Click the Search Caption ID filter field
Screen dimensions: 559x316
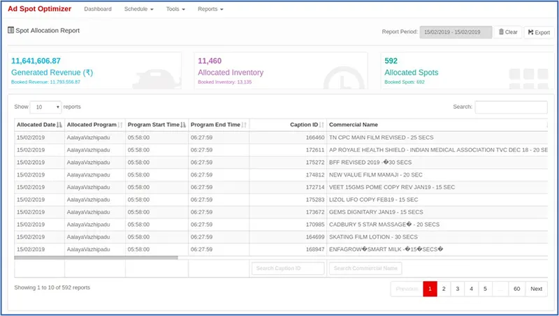click(288, 268)
